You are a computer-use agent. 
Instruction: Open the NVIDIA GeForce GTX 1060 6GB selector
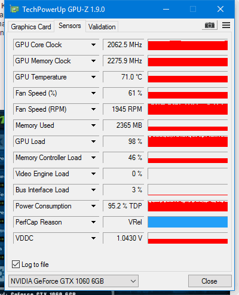click(x=73, y=281)
